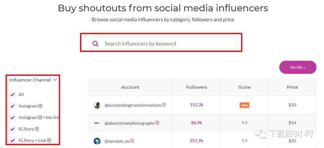Screen dimensions: 324x148
Task: Click @sarcasm_so profile avatar
Action: tap(97, 141)
